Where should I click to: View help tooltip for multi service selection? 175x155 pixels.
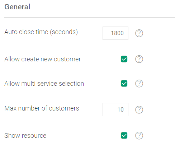[x=139, y=84]
